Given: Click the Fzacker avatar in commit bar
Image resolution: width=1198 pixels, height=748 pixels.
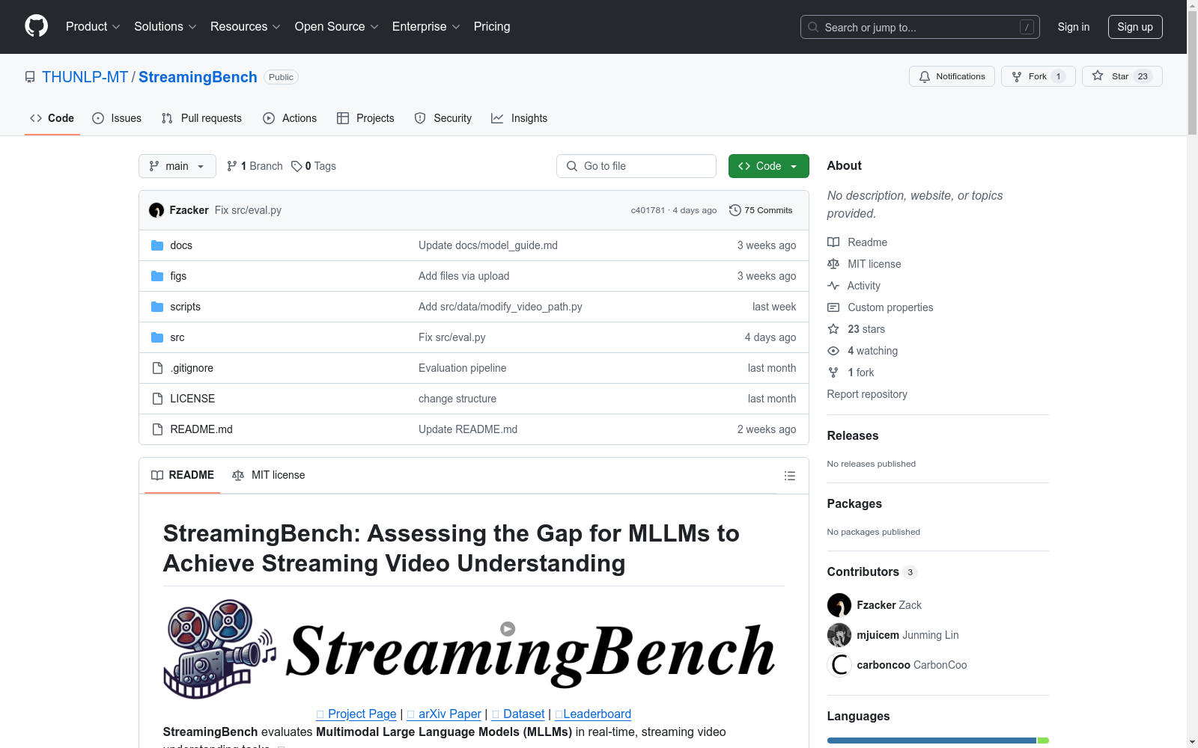Looking at the screenshot, I should (156, 210).
